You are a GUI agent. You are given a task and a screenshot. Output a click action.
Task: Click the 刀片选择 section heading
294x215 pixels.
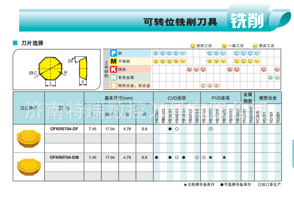coord(32,43)
